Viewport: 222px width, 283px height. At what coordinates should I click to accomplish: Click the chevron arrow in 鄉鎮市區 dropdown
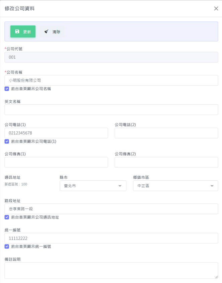[x=212, y=186]
